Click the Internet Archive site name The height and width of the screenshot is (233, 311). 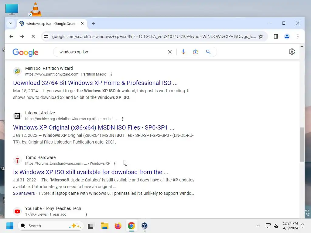[x=40, y=113]
